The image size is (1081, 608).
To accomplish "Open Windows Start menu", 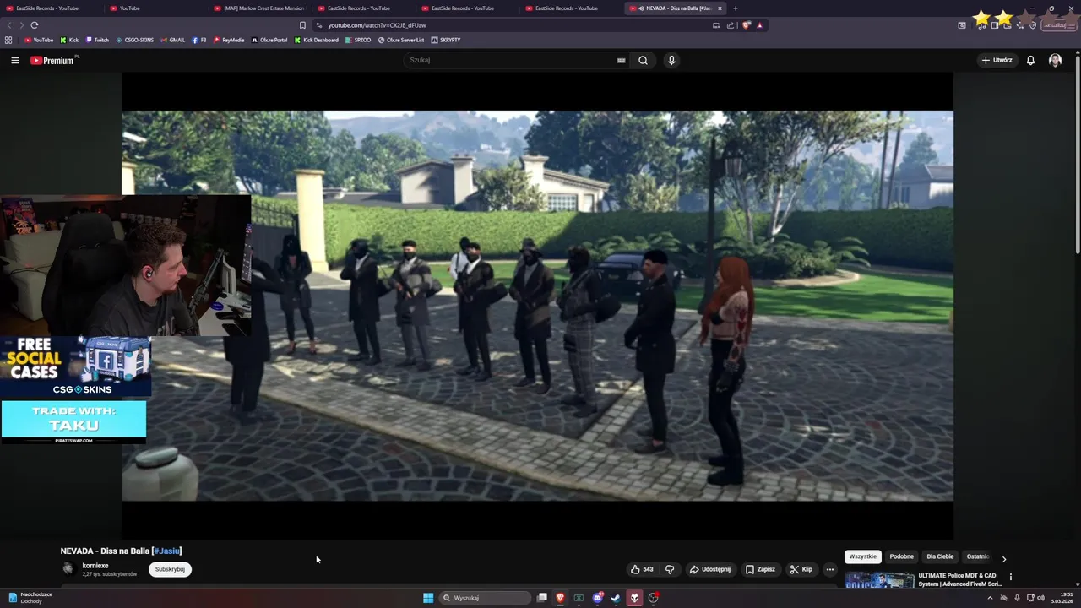I will (428, 598).
